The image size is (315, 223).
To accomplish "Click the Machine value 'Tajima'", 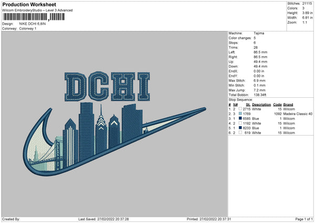I will 259,33.
